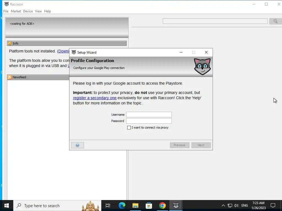Minimize the Setup Wizard dialog
The width and height of the screenshot is (282, 211).
(181, 52)
